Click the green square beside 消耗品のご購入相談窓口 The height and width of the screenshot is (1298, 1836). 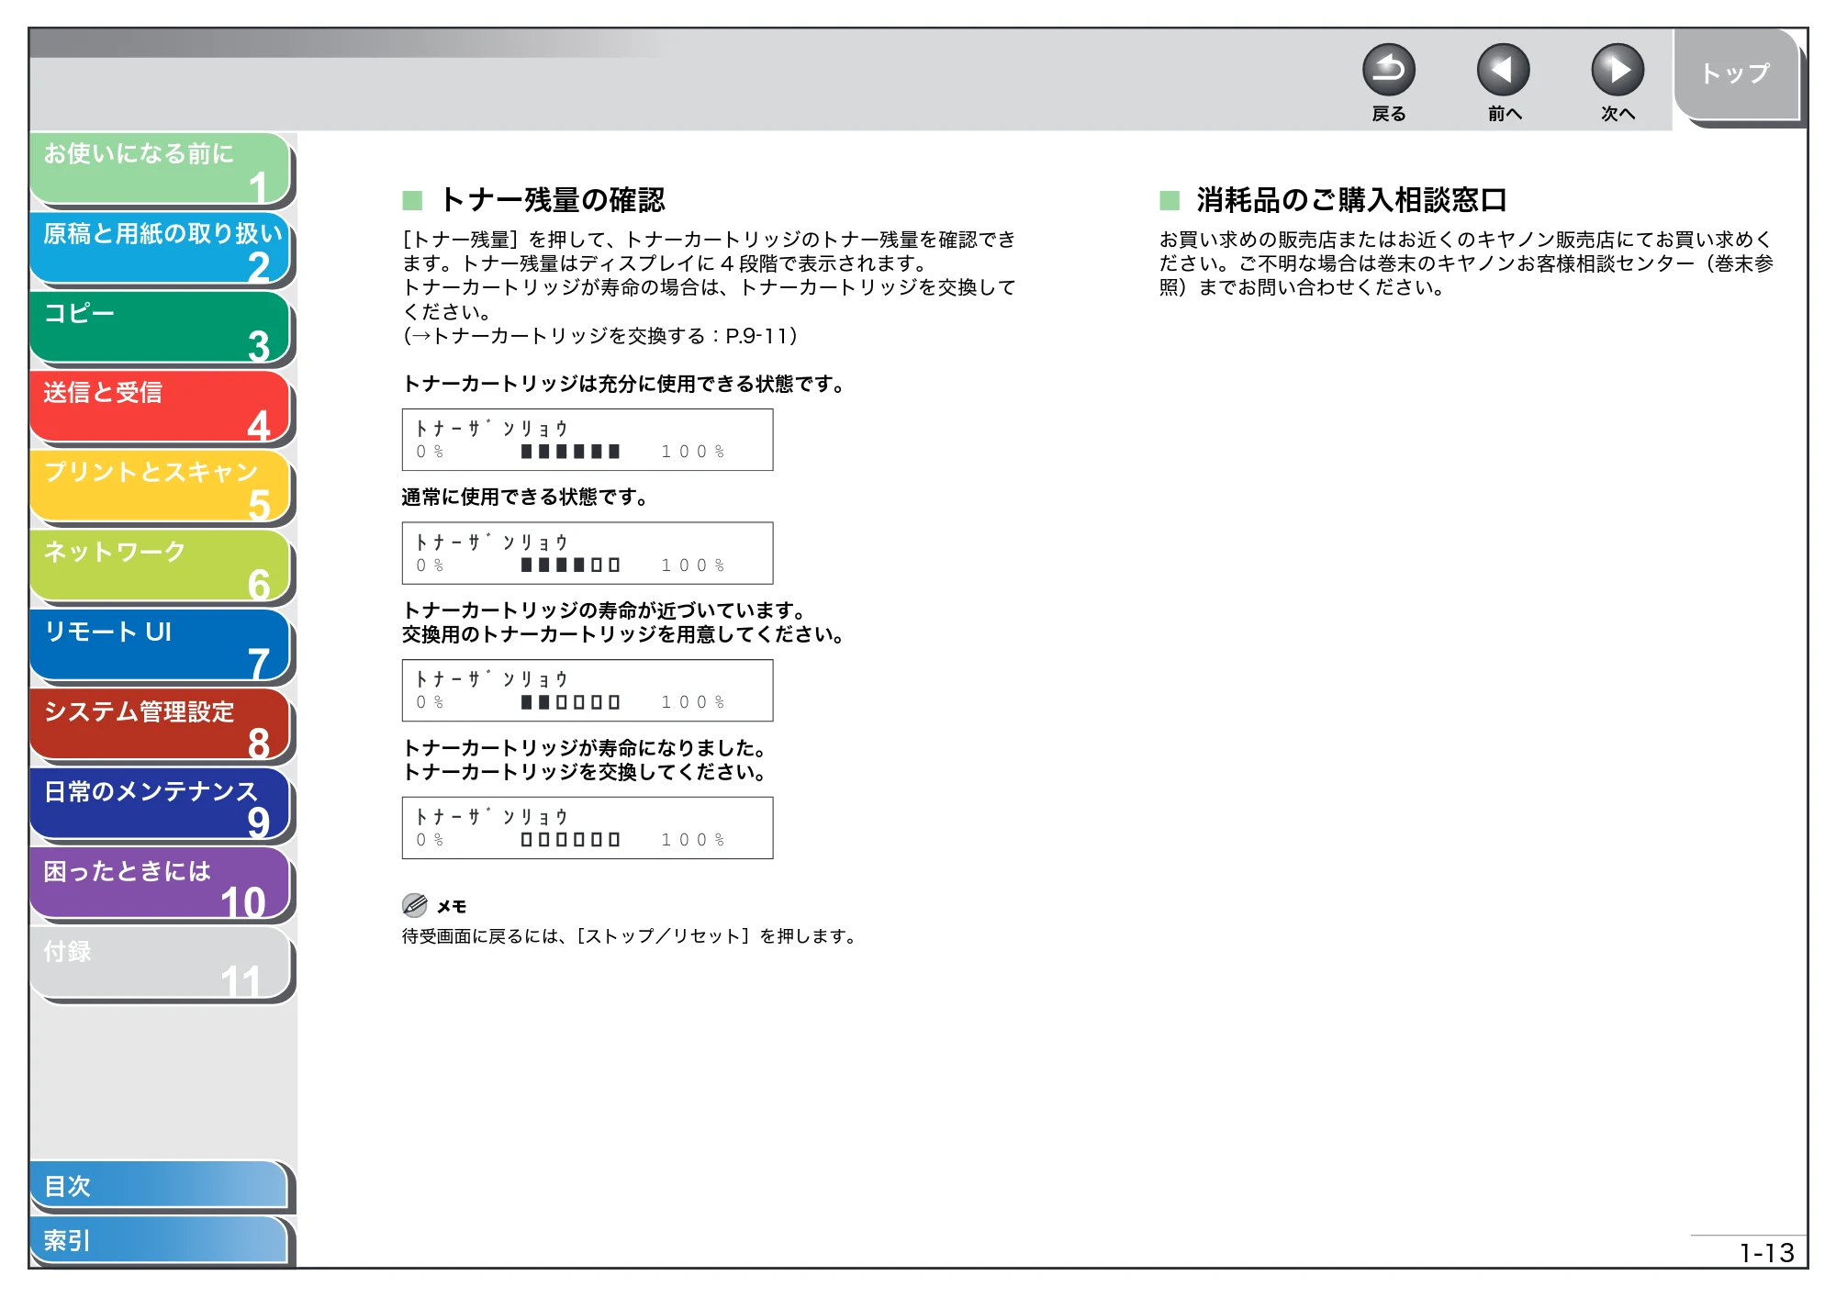point(1169,200)
